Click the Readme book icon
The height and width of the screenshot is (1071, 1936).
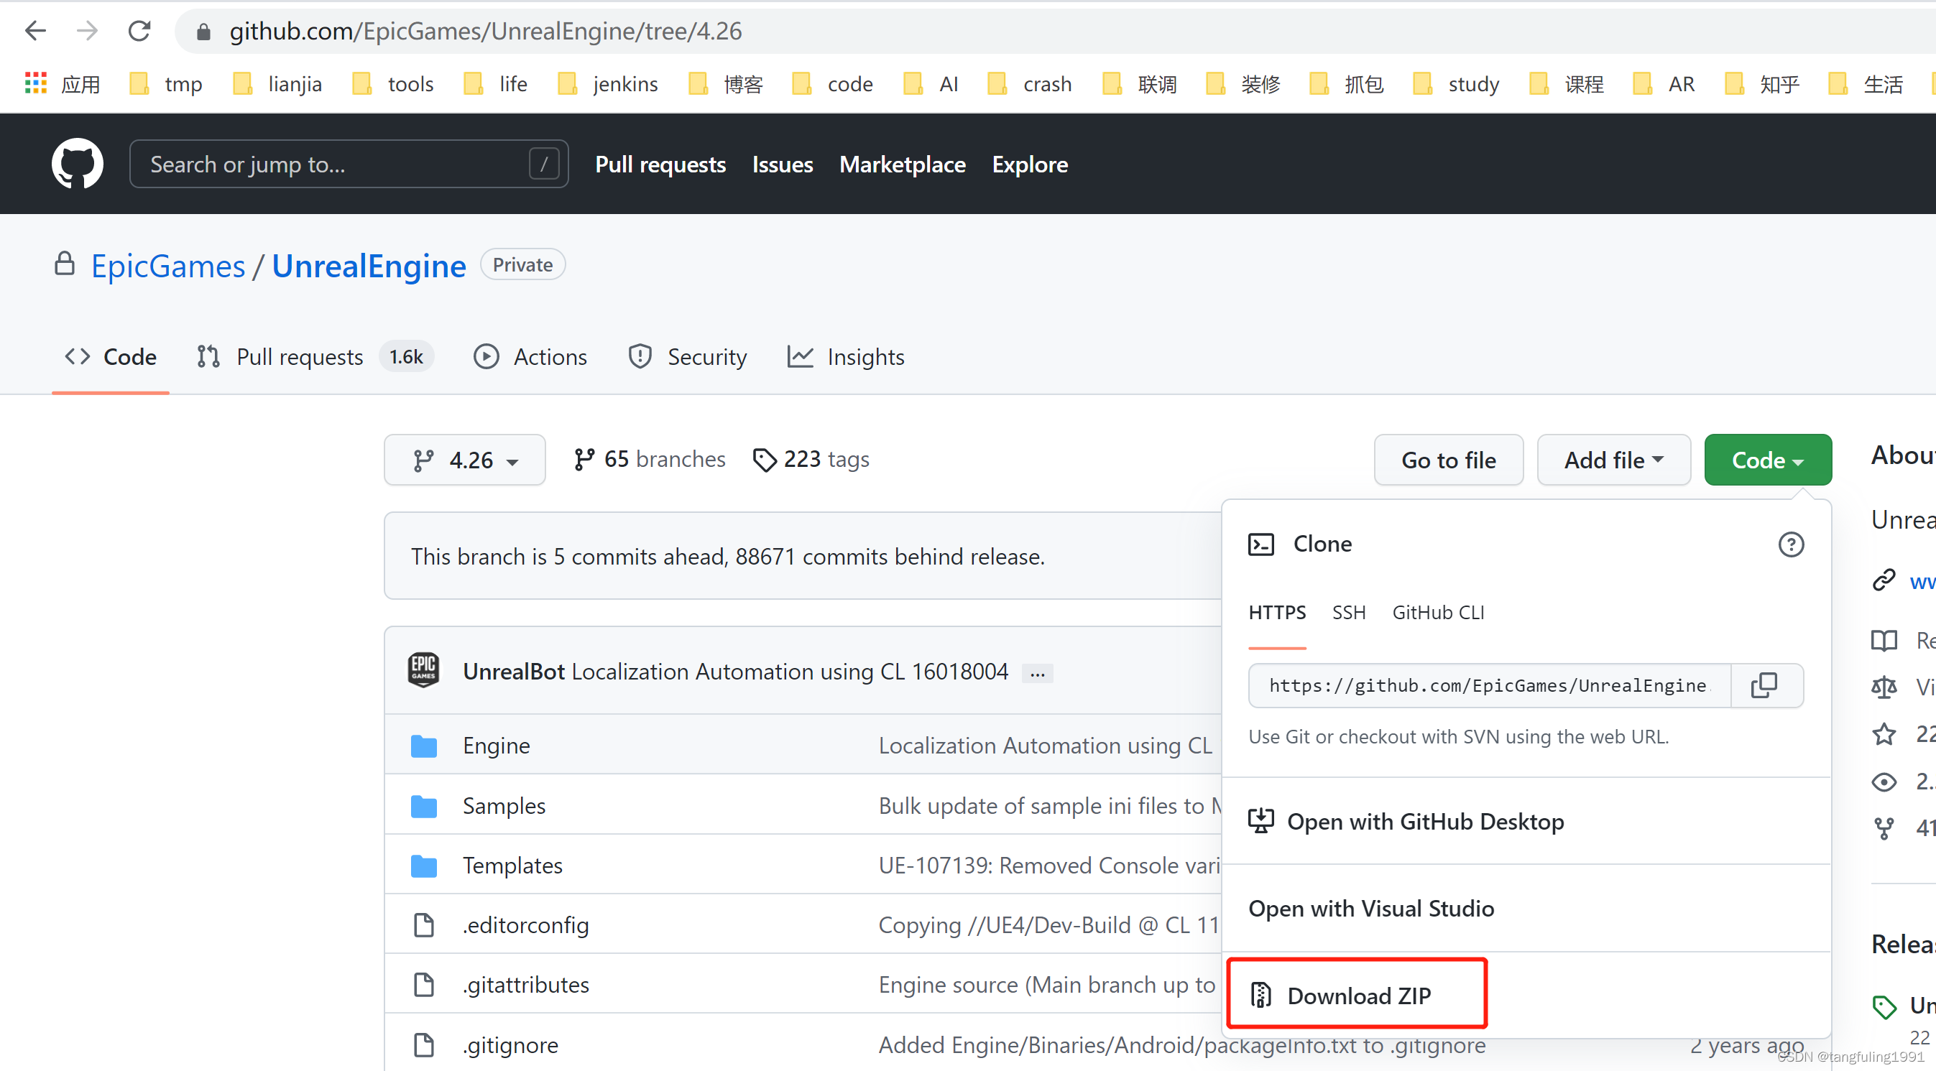pyautogui.click(x=1884, y=641)
